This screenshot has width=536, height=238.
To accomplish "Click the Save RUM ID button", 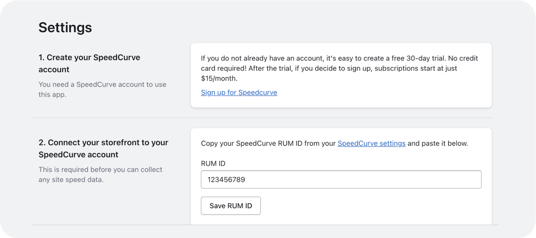I will [x=230, y=206].
